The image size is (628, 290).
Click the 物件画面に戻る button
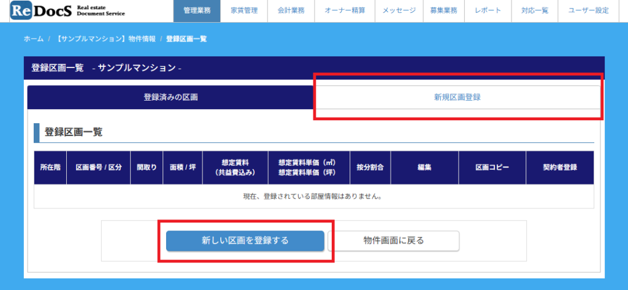click(393, 241)
